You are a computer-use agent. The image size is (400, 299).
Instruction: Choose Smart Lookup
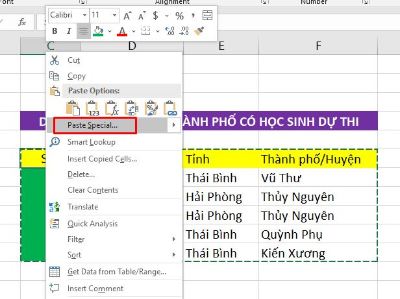[114, 142]
